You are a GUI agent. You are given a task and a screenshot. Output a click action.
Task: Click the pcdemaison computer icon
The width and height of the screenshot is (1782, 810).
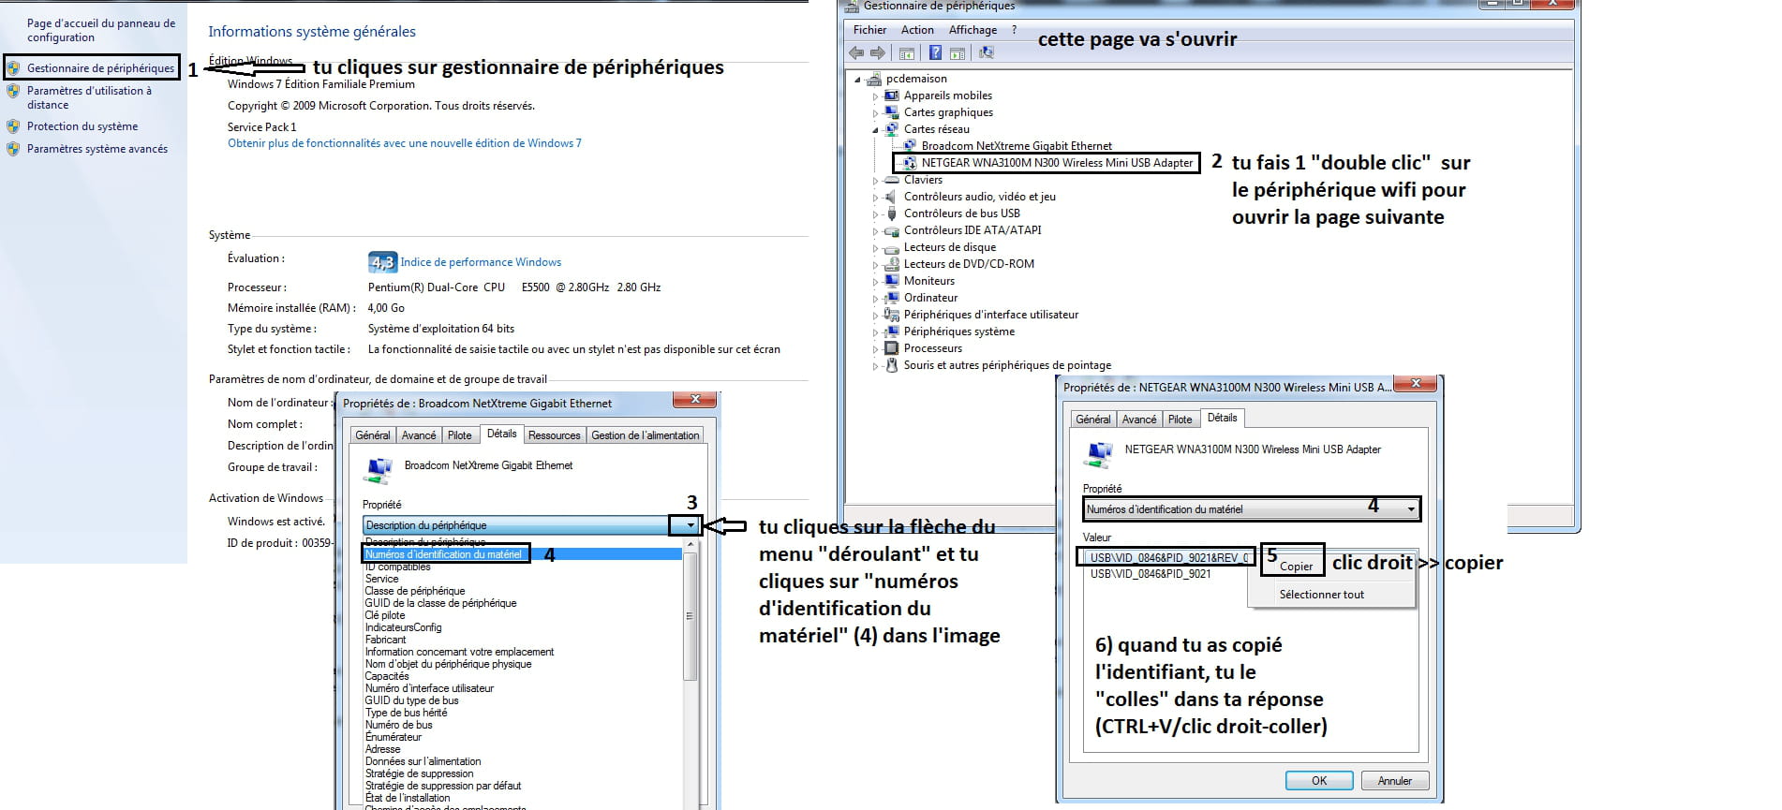point(875,79)
